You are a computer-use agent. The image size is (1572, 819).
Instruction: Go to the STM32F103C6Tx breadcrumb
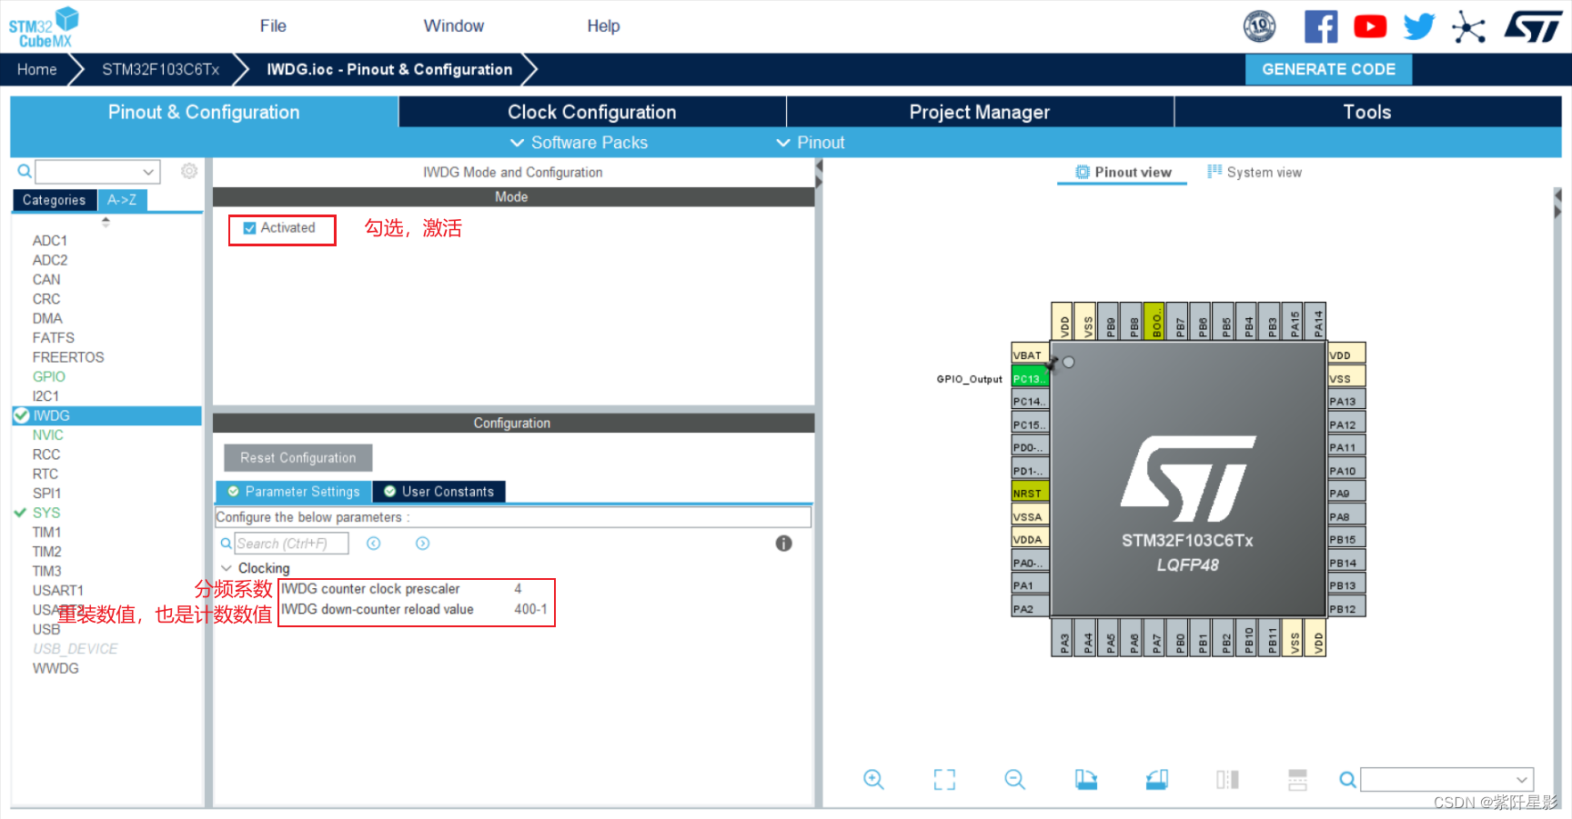pos(161,70)
